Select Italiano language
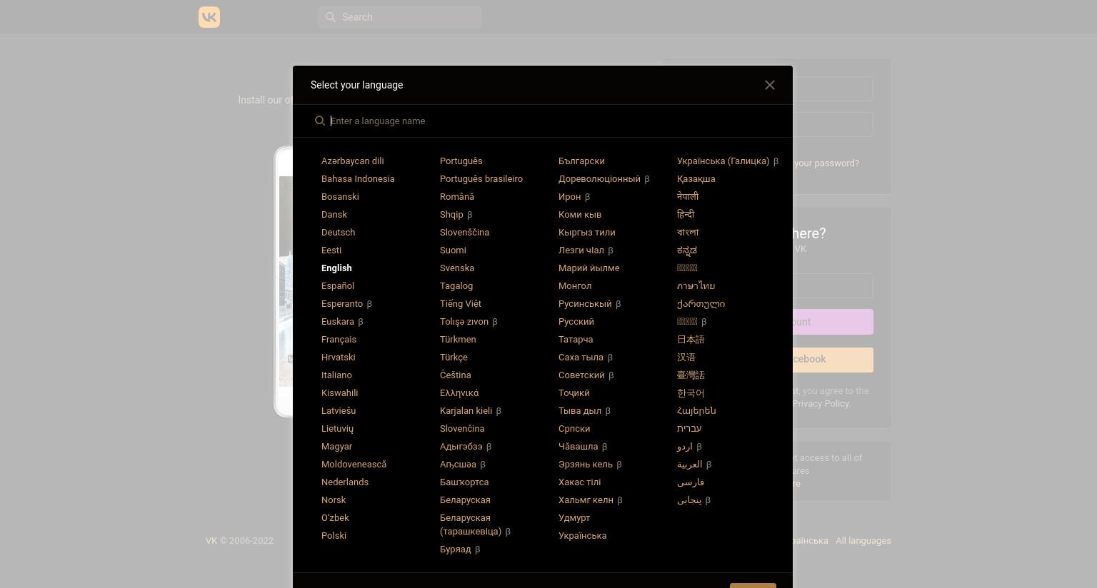Screen dimensions: 1097x588 pyautogui.click(x=336, y=375)
